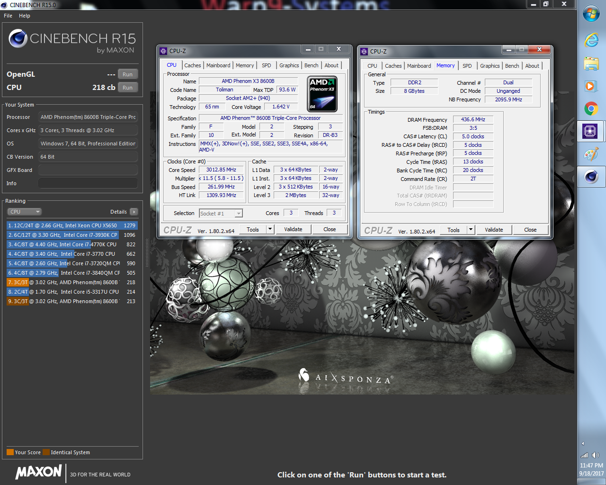This screenshot has height=485, width=606.
Task: Select ranking row Intel Core i7-4770K
Action: pos(72,244)
